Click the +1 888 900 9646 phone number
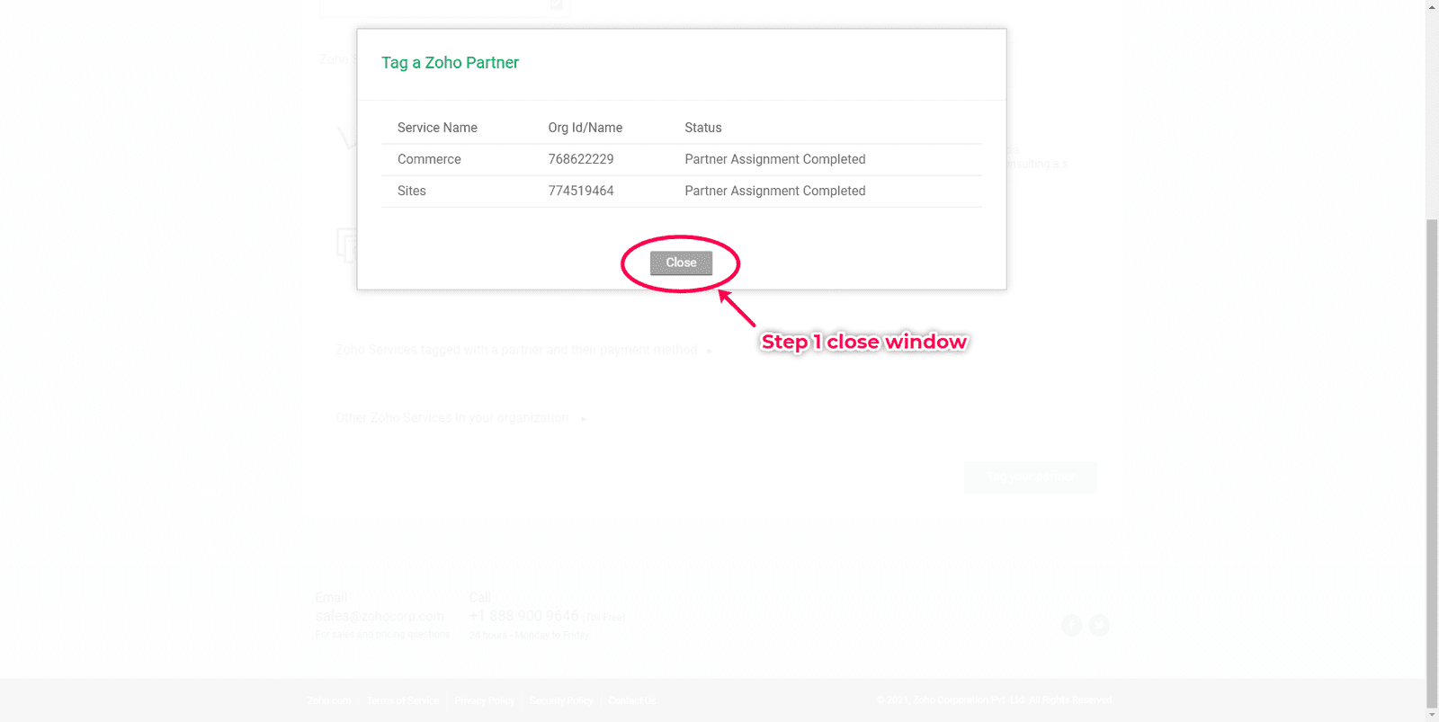 click(523, 616)
